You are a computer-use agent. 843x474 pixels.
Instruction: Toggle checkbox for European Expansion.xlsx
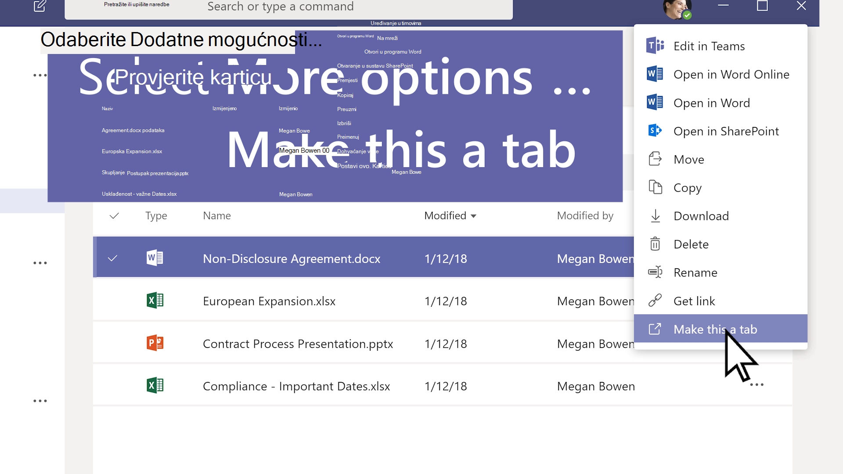pos(114,301)
